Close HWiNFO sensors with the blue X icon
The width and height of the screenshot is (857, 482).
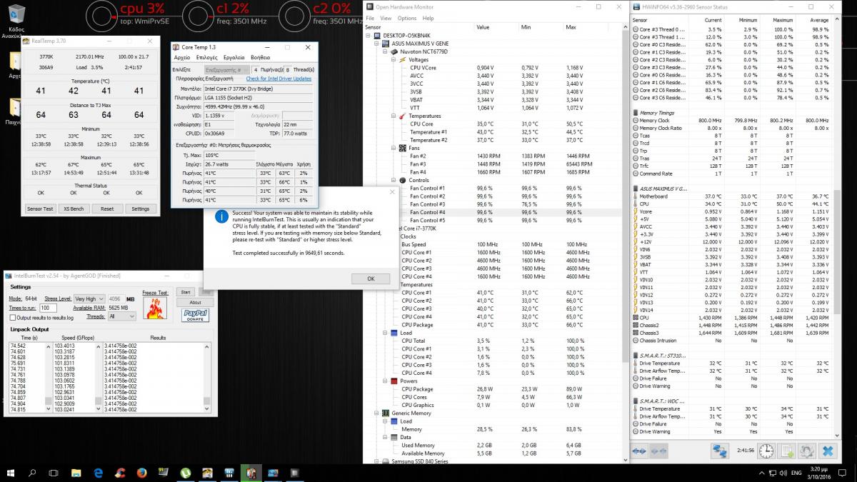(828, 451)
